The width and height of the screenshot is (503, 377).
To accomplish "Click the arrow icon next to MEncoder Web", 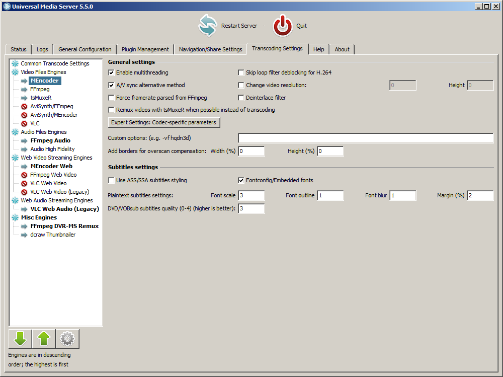I will pyautogui.click(x=24, y=166).
